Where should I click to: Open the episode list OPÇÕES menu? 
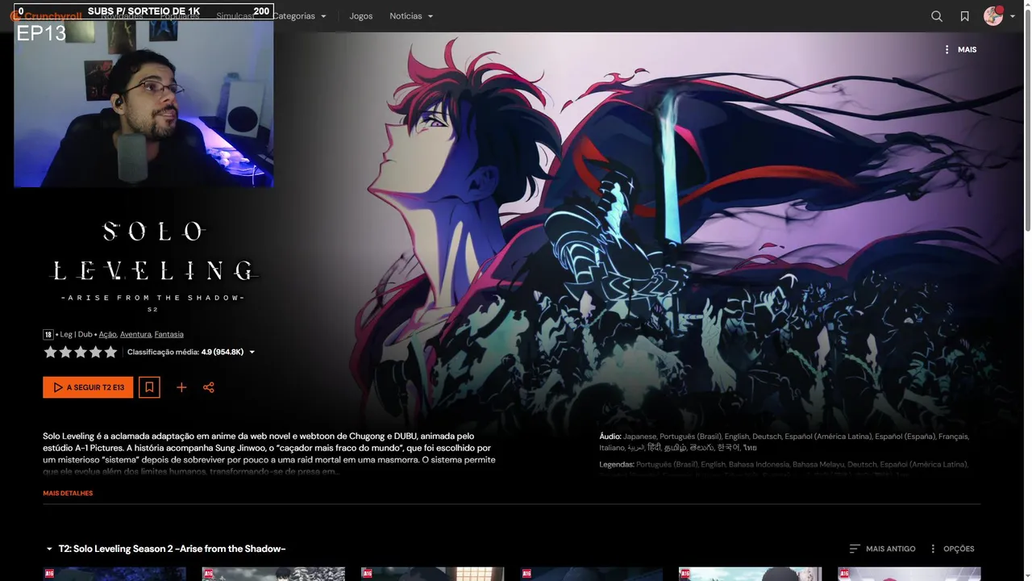point(951,549)
